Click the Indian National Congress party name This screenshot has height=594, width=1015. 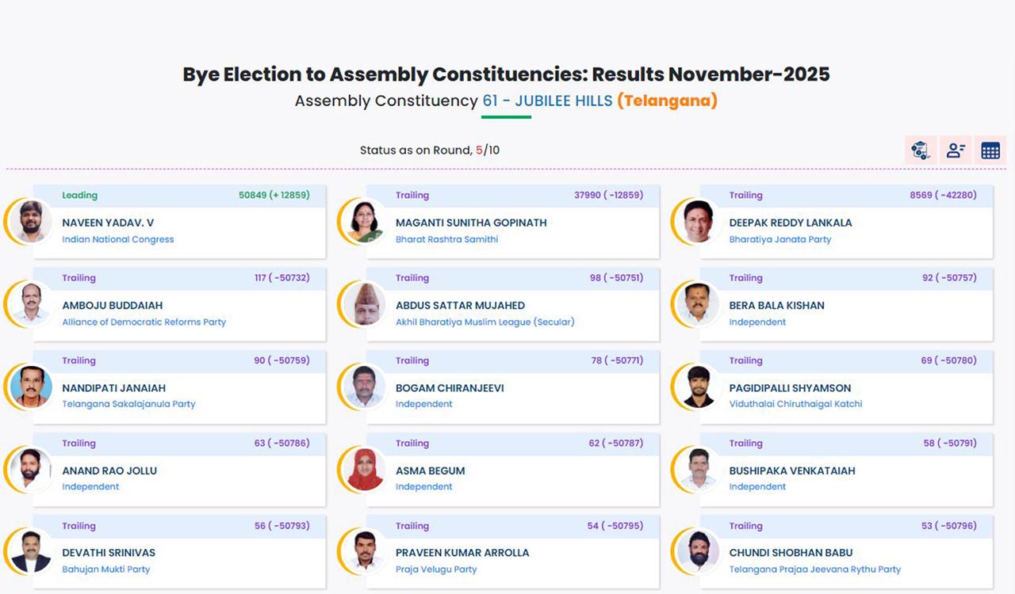[x=117, y=239]
